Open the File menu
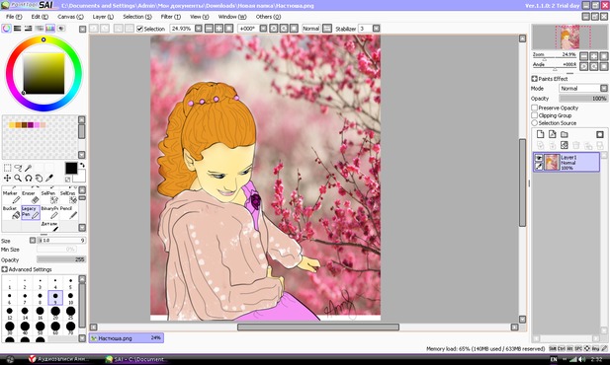The height and width of the screenshot is (365, 610). [x=14, y=17]
